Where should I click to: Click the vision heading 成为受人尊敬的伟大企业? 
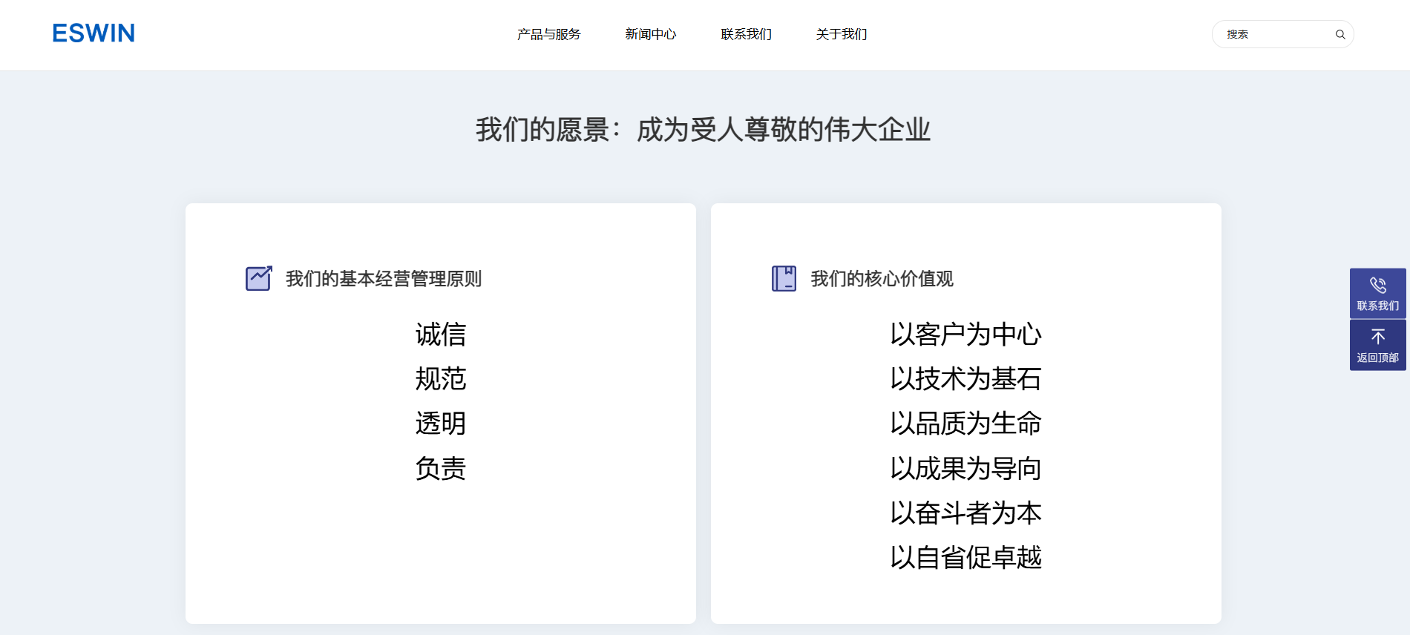click(783, 130)
